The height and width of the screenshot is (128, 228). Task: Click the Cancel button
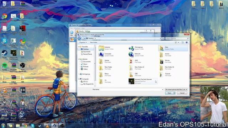tap(182, 93)
